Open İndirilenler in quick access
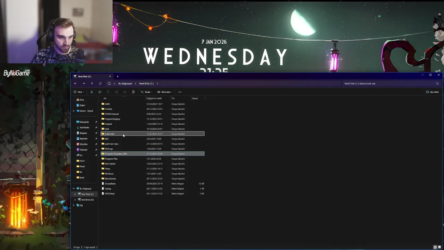 click(x=85, y=127)
